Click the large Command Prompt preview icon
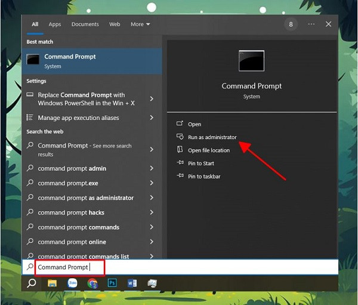 click(x=251, y=61)
